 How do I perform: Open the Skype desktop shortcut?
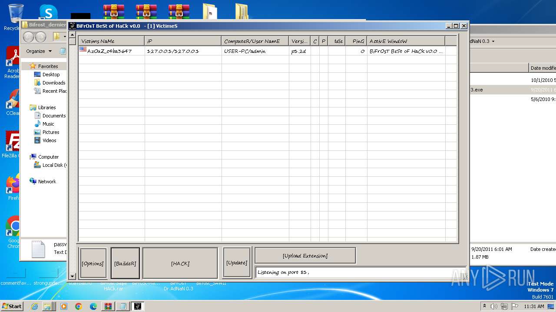coord(48,12)
